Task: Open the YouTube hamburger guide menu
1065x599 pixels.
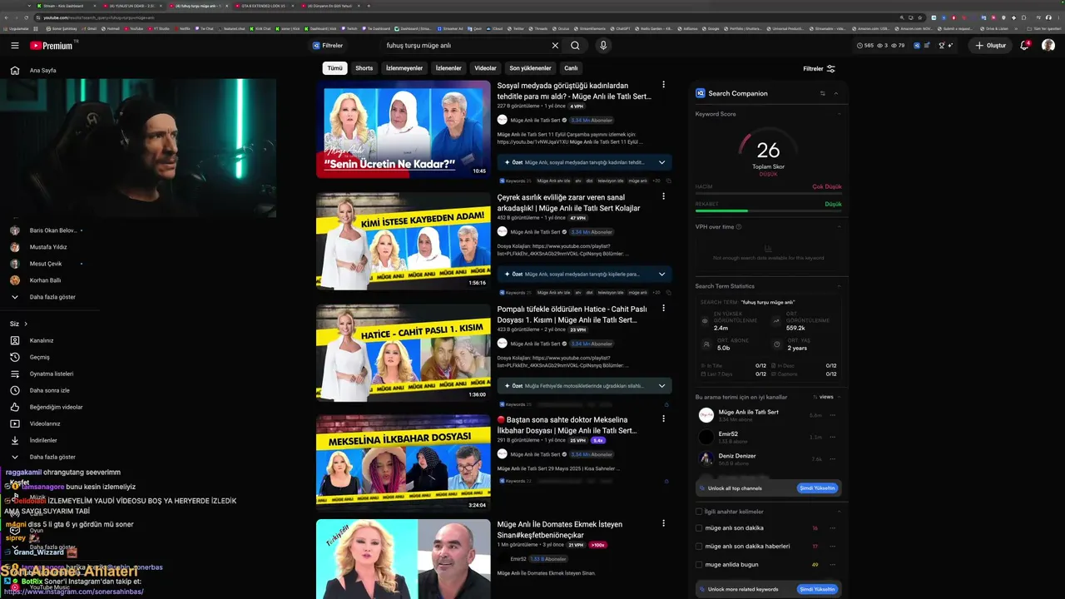Action: pos(14,46)
